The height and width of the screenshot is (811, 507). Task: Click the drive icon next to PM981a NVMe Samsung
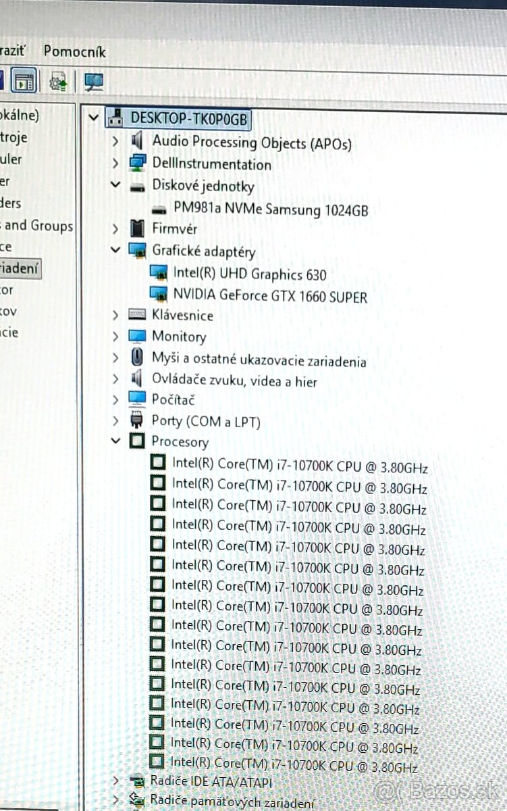[x=160, y=210]
